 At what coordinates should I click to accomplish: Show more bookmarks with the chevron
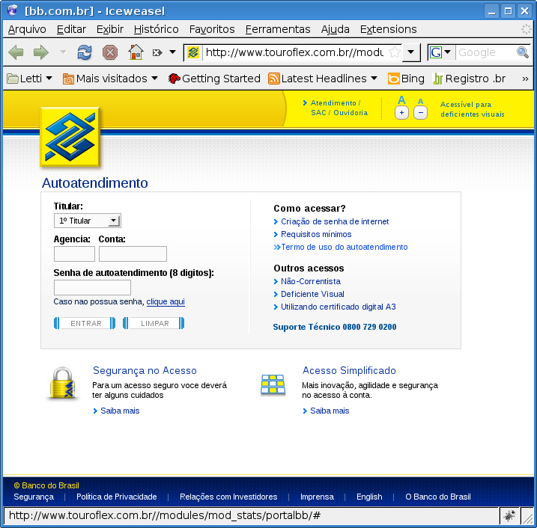coord(525,79)
